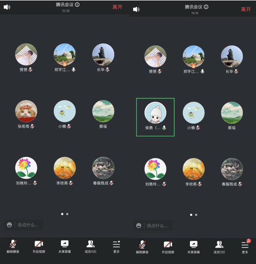Click emoji smiley icon in left chat box

[x=9, y=225]
